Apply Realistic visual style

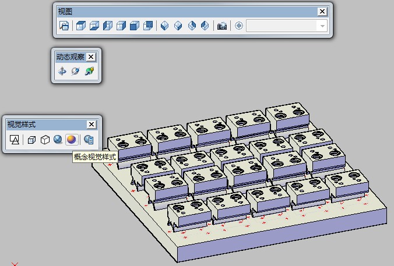(x=58, y=140)
